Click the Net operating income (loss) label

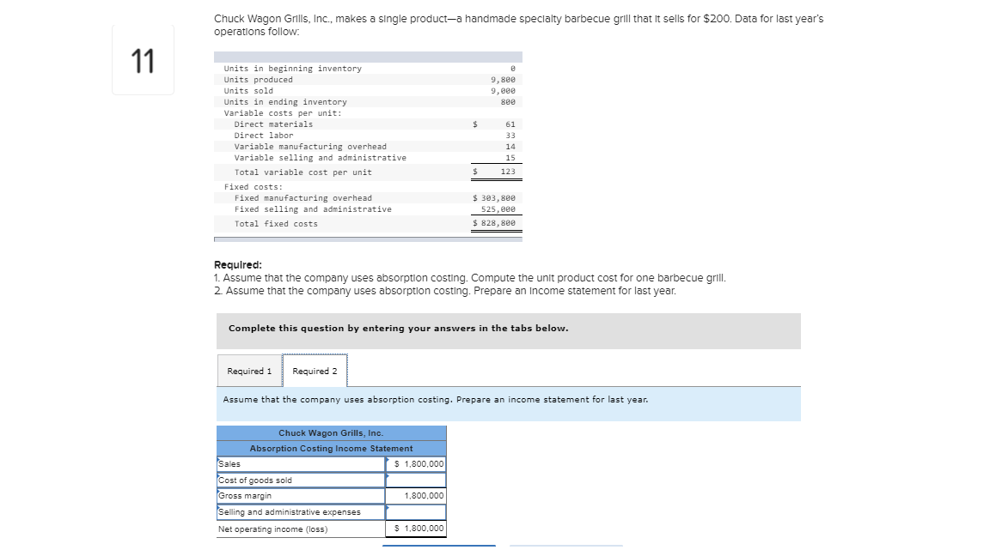[x=272, y=529]
